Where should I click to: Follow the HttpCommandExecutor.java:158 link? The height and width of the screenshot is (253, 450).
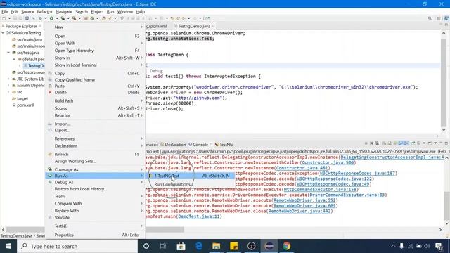(x=320, y=189)
